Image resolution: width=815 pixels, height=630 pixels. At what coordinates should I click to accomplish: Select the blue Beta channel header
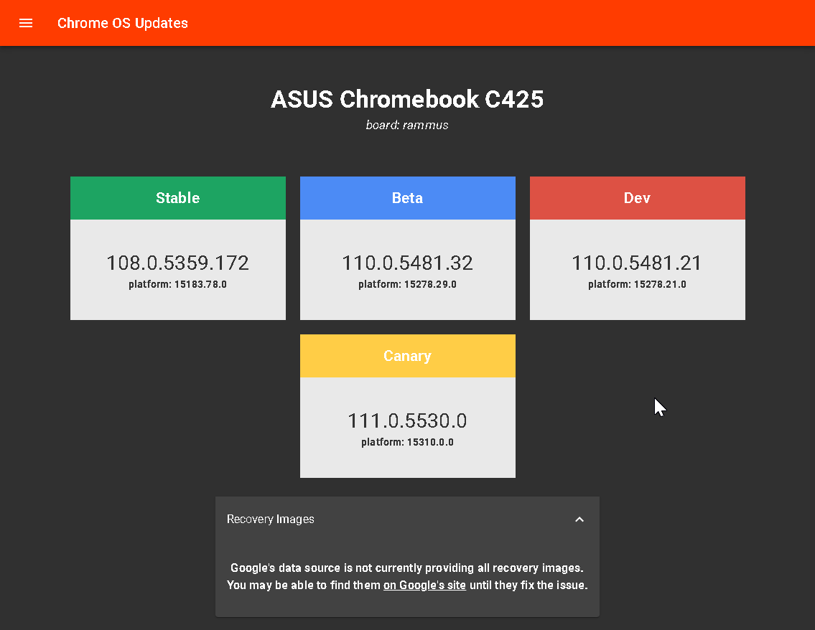point(408,198)
